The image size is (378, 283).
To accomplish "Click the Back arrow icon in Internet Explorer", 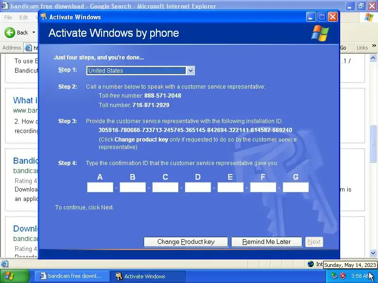I will [x=10, y=33].
